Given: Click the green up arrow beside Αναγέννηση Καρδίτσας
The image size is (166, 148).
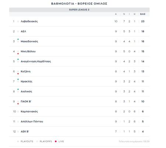Looking at the screenshot, I should [x=18, y=59].
